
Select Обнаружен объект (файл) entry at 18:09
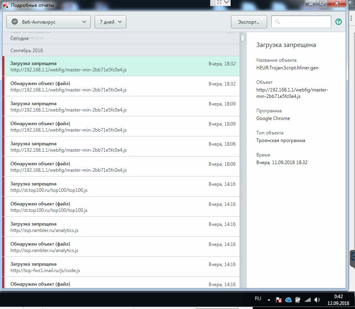[x=122, y=126]
